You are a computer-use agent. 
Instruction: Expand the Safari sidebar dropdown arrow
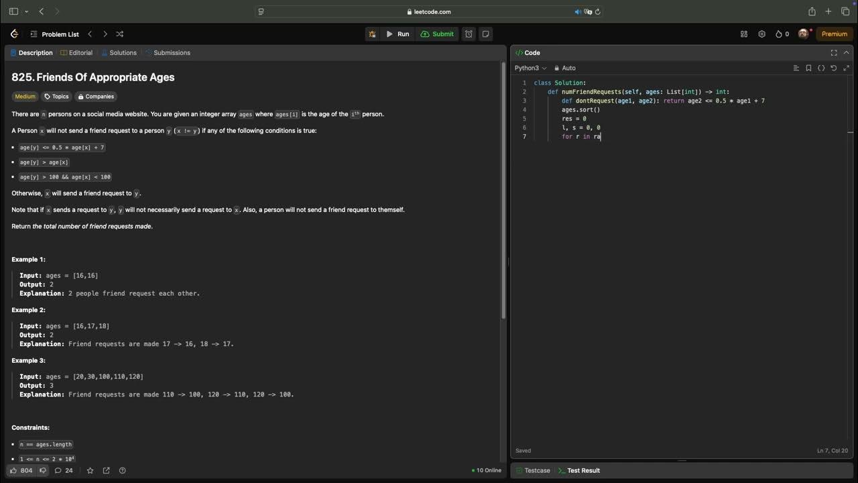tap(26, 11)
